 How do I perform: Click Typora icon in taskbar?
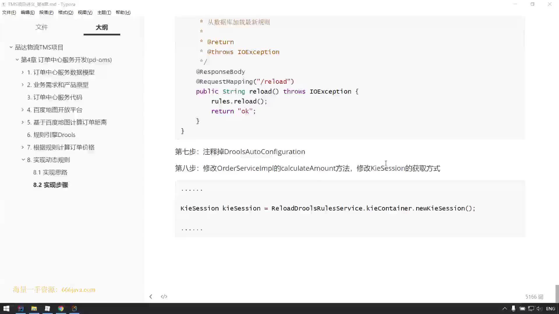click(47, 308)
